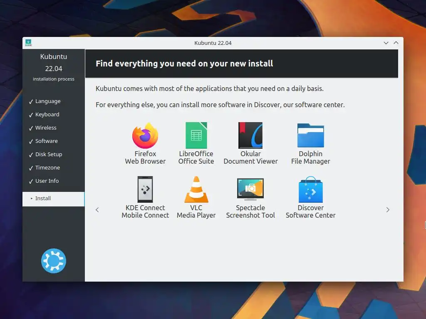Click 'installation process' sidebar caption
This screenshot has height=319, width=426.
(x=54, y=79)
